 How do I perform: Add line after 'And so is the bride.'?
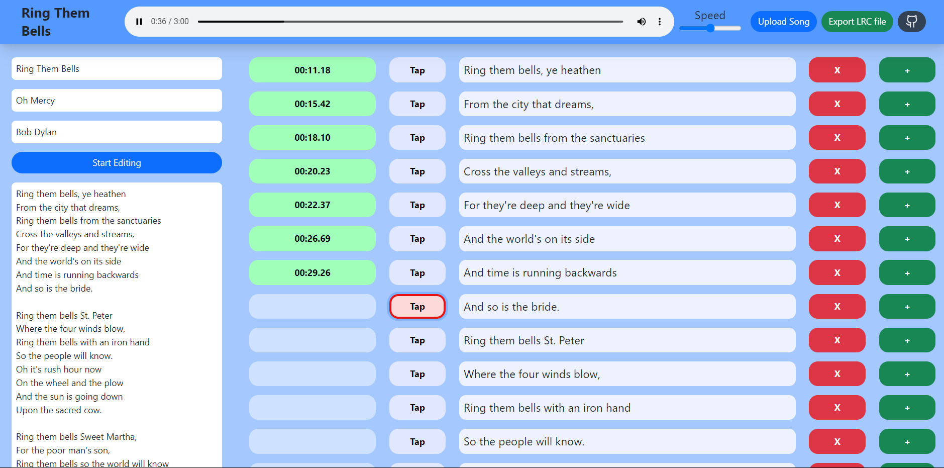coord(907,307)
